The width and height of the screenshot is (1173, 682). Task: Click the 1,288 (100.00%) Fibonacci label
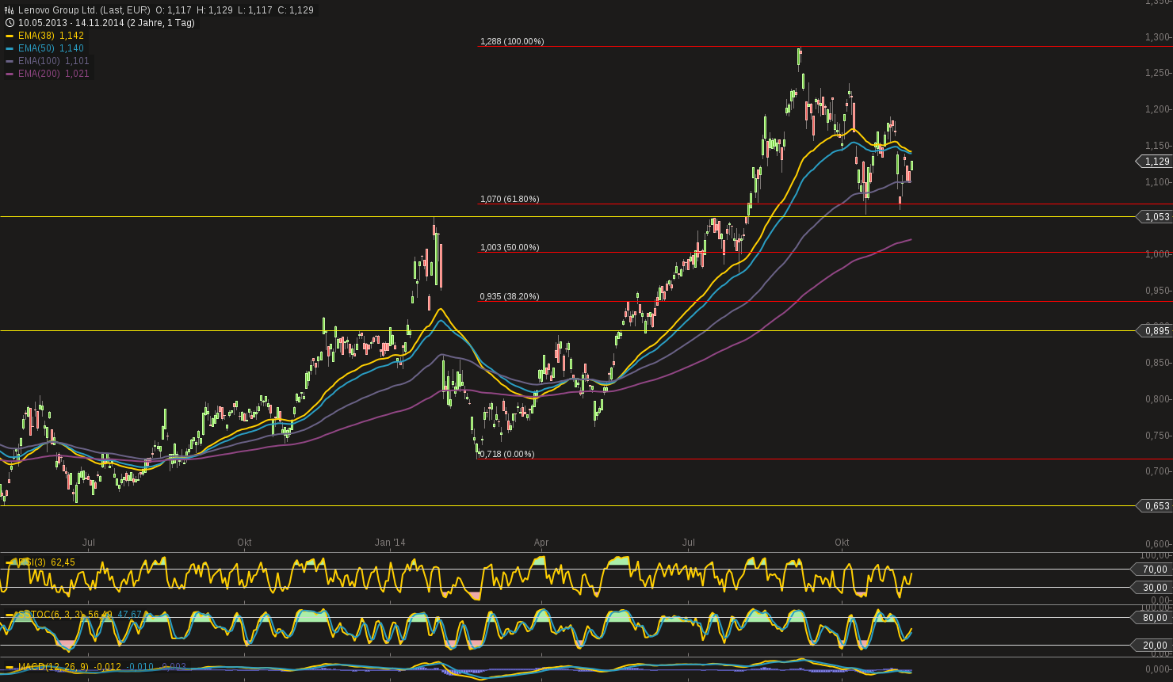pos(512,41)
